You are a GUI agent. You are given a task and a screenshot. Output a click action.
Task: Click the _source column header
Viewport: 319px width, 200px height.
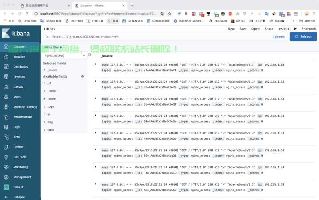click(107, 56)
